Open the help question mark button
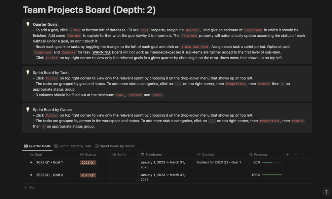The width and height of the screenshot is (332, 199). tap(326, 192)
